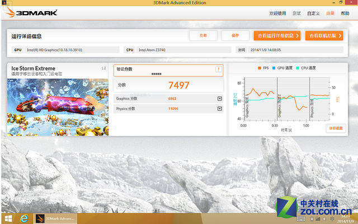Viewport: 358px width, 224px height.
Task: Open the 自定义 tab
Action: 313,13
